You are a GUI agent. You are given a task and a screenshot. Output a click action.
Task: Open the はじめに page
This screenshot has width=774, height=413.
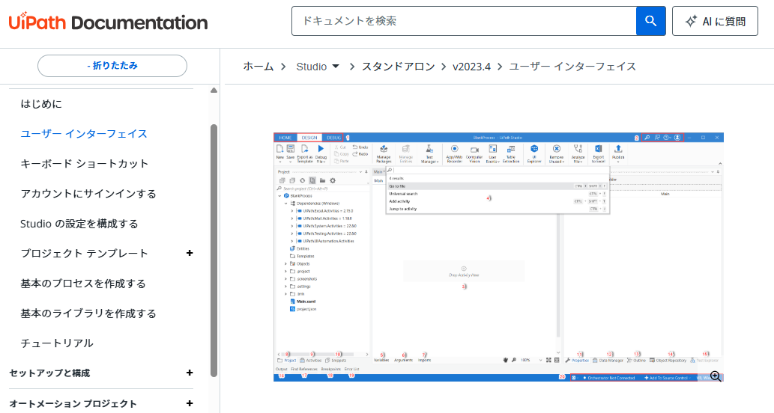pyautogui.click(x=41, y=104)
